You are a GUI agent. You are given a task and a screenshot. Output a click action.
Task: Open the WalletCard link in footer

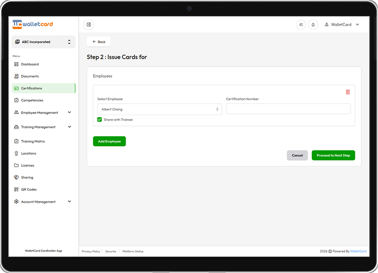(358, 251)
